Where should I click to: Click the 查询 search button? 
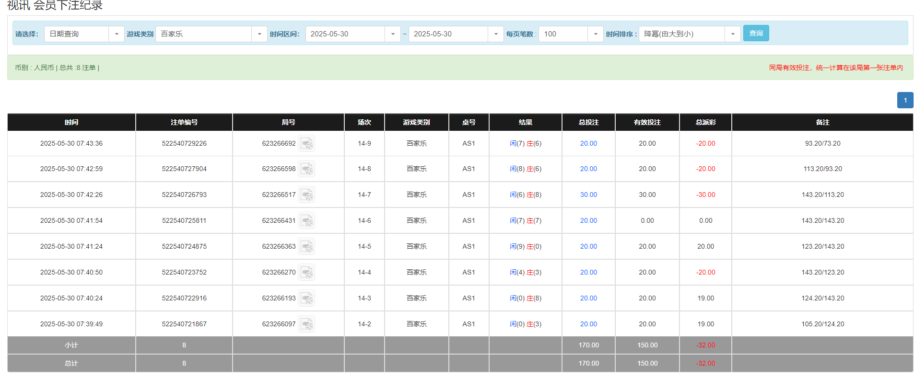756,33
